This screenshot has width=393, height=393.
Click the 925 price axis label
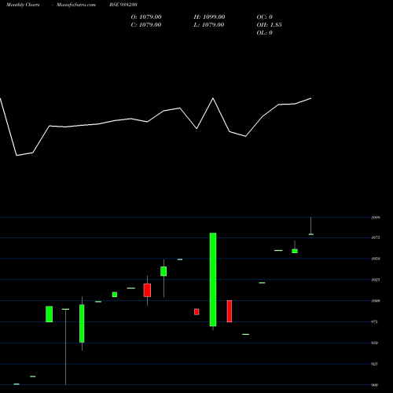coord(375,364)
